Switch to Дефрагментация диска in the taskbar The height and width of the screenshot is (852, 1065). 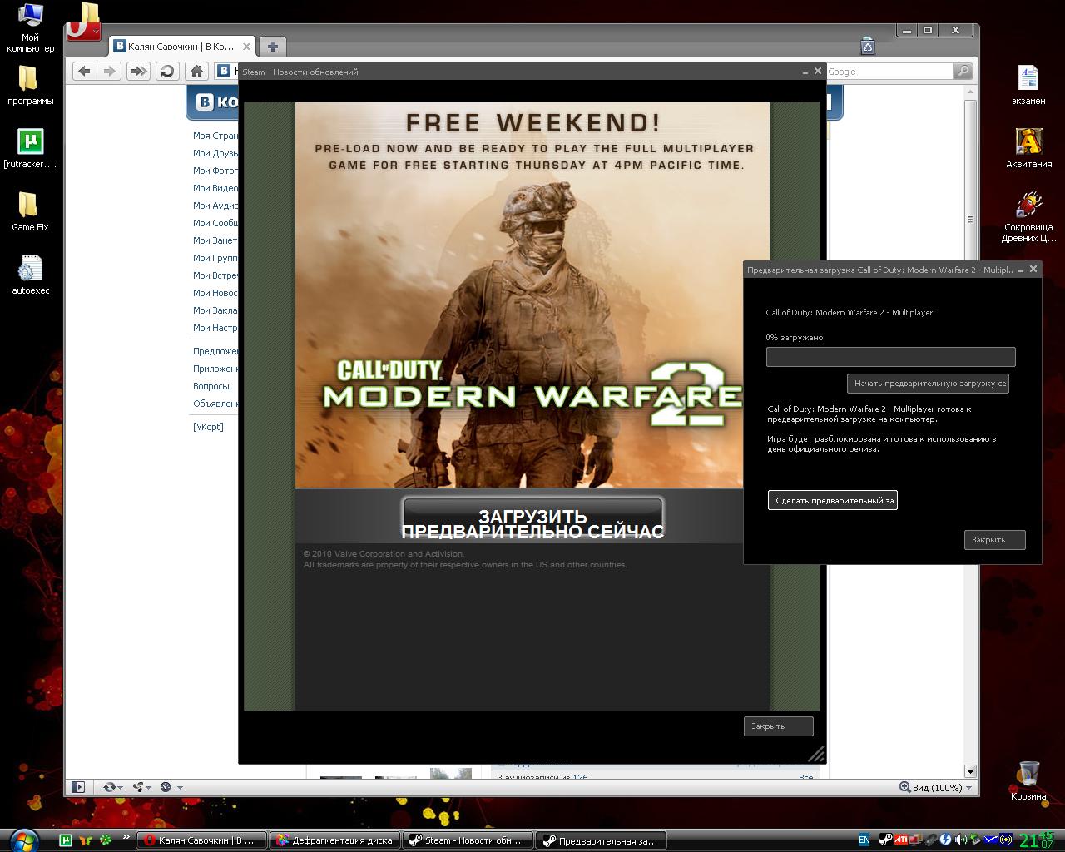click(x=334, y=840)
